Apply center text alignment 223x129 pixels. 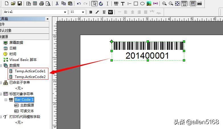pyautogui.click(x=132, y=12)
